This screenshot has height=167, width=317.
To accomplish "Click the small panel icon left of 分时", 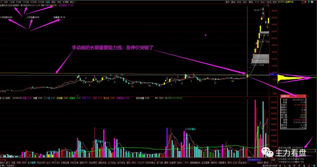I will click(x=1, y=2).
